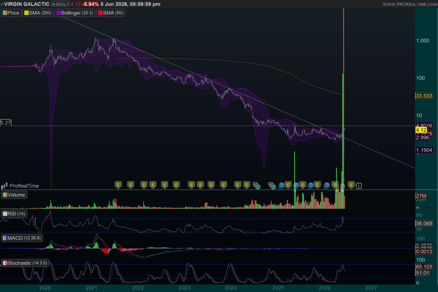Open the WWW.PROREALTIME.COM link

click(x=410, y=4)
